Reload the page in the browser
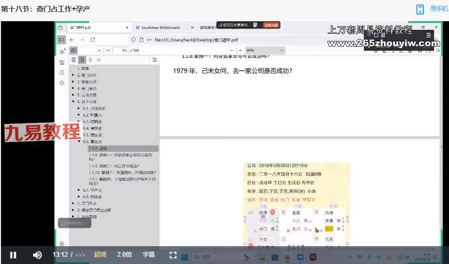This screenshot has width=449, height=264. click(x=92, y=40)
